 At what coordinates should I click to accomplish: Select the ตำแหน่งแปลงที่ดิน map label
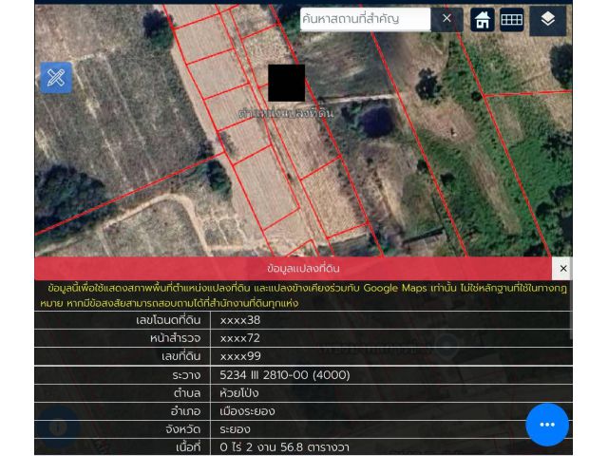(286, 113)
